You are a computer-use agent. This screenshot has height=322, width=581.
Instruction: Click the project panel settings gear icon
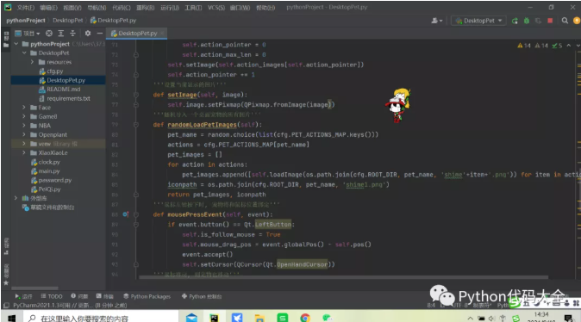click(x=88, y=34)
